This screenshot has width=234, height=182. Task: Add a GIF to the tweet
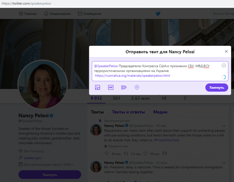111,87
